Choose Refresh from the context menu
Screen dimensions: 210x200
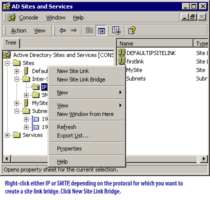tap(86, 127)
